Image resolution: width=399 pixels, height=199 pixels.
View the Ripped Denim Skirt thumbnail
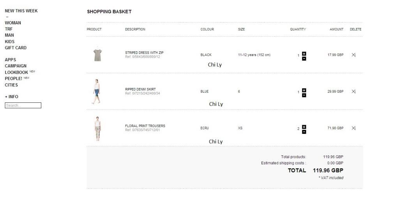point(97,92)
